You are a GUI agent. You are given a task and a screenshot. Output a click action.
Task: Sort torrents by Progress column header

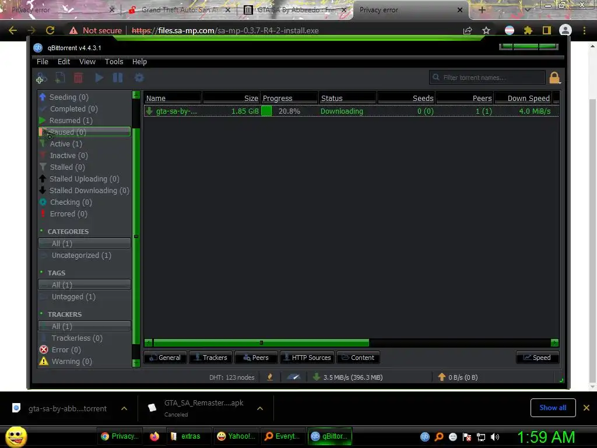point(290,98)
